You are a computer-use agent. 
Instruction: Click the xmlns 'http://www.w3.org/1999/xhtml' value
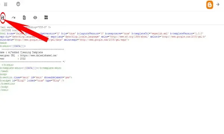129,37
